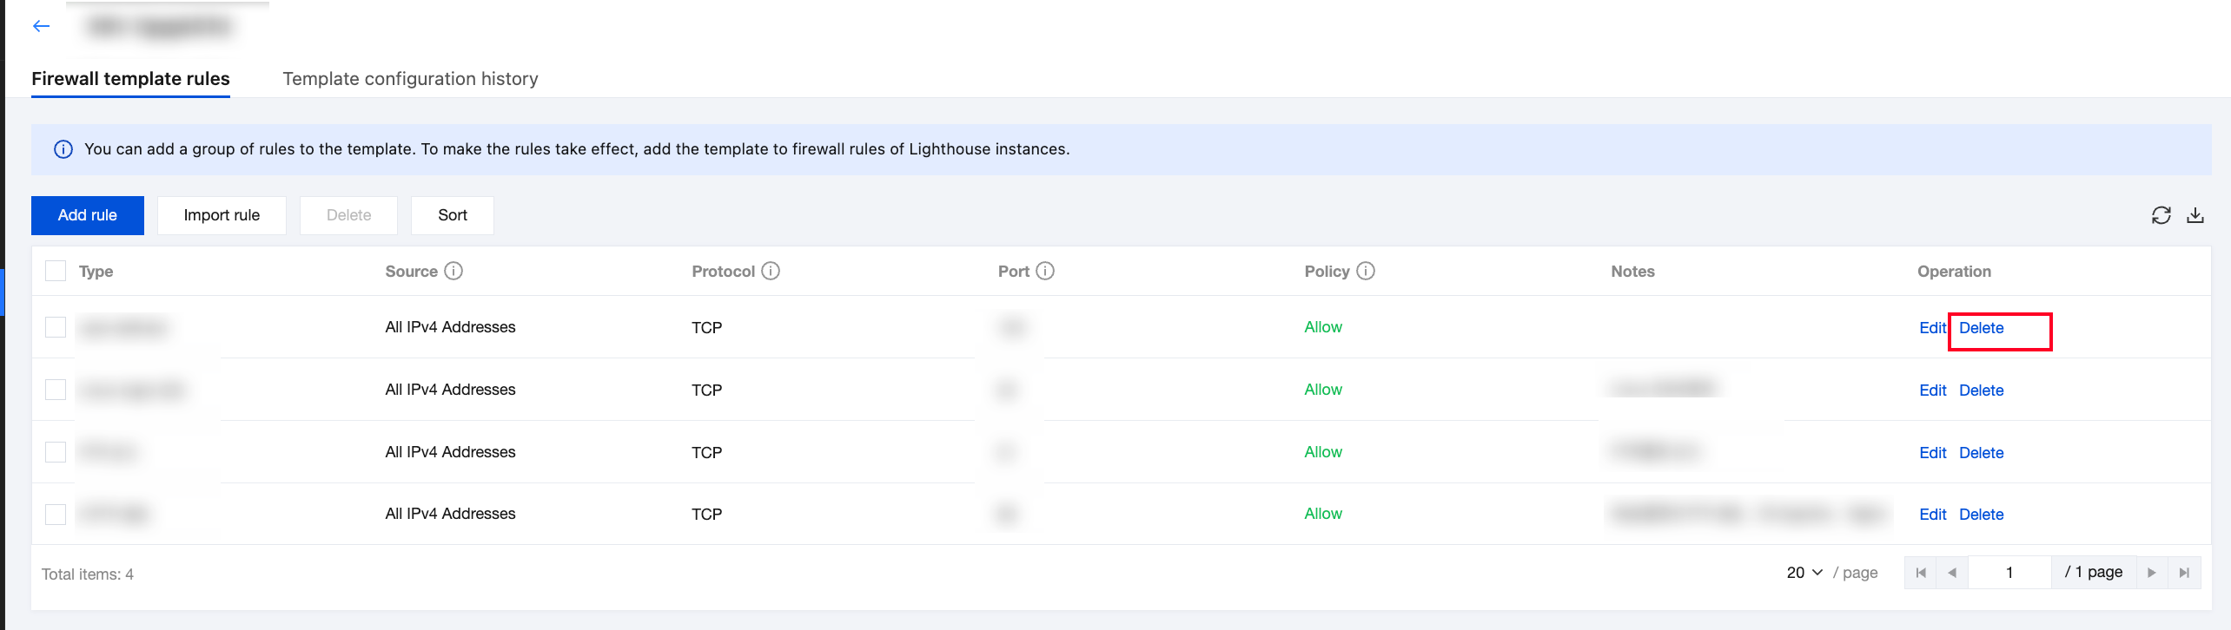Select the Firewall template rules tab
The image size is (2231, 630).
pyautogui.click(x=130, y=79)
